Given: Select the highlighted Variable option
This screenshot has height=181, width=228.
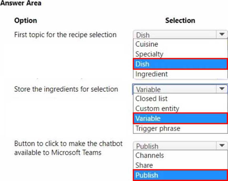Looking at the screenshot, I should 180,118.
